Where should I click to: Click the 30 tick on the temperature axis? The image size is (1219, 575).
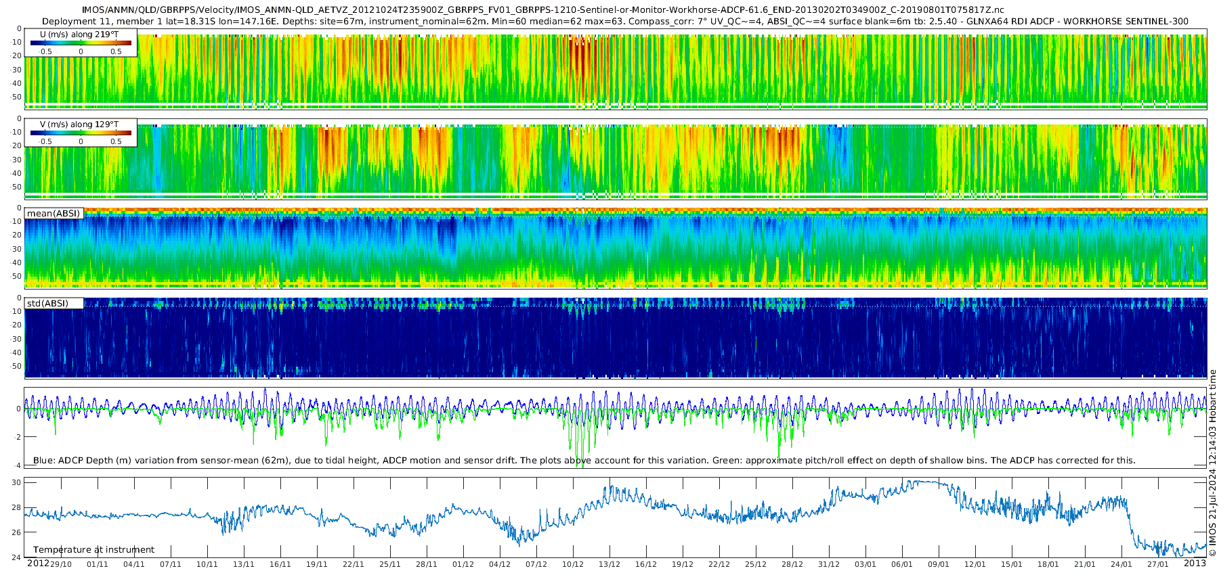(16, 482)
